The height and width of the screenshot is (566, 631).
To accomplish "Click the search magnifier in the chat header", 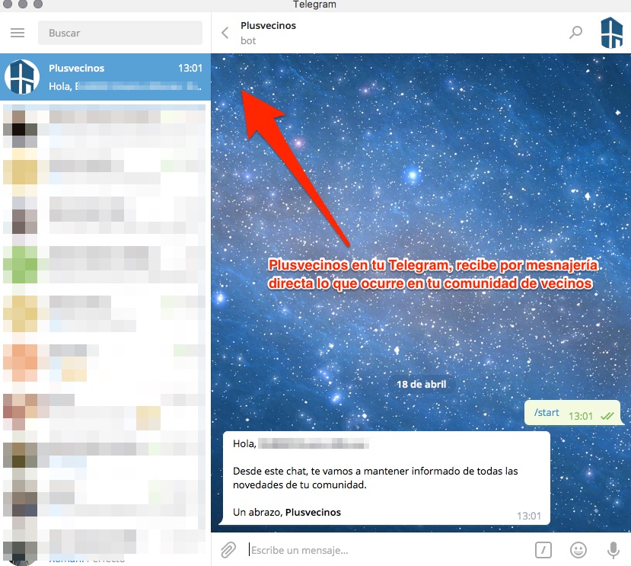I will (x=575, y=32).
